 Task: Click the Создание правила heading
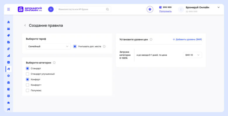46,25
